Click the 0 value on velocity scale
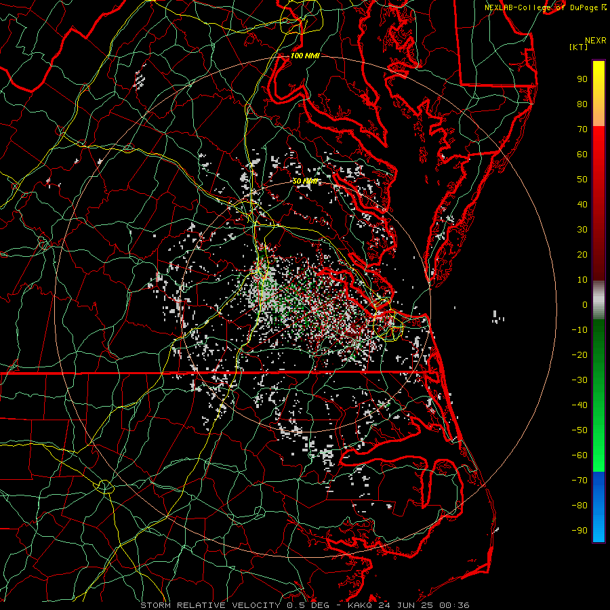 click(x=585, y=305)
